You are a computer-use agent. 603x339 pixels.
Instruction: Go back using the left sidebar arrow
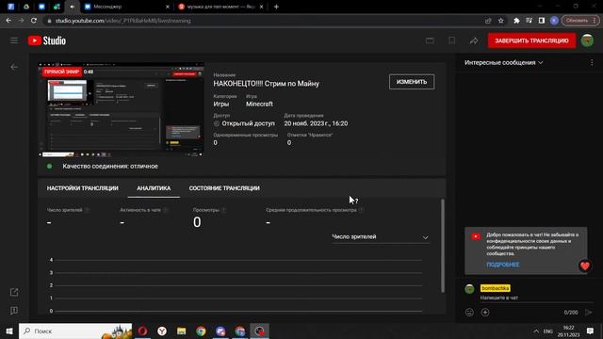[x=14, y=67]
